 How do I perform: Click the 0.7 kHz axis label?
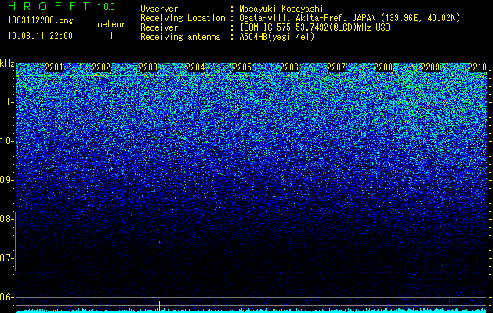coord(6,258)
